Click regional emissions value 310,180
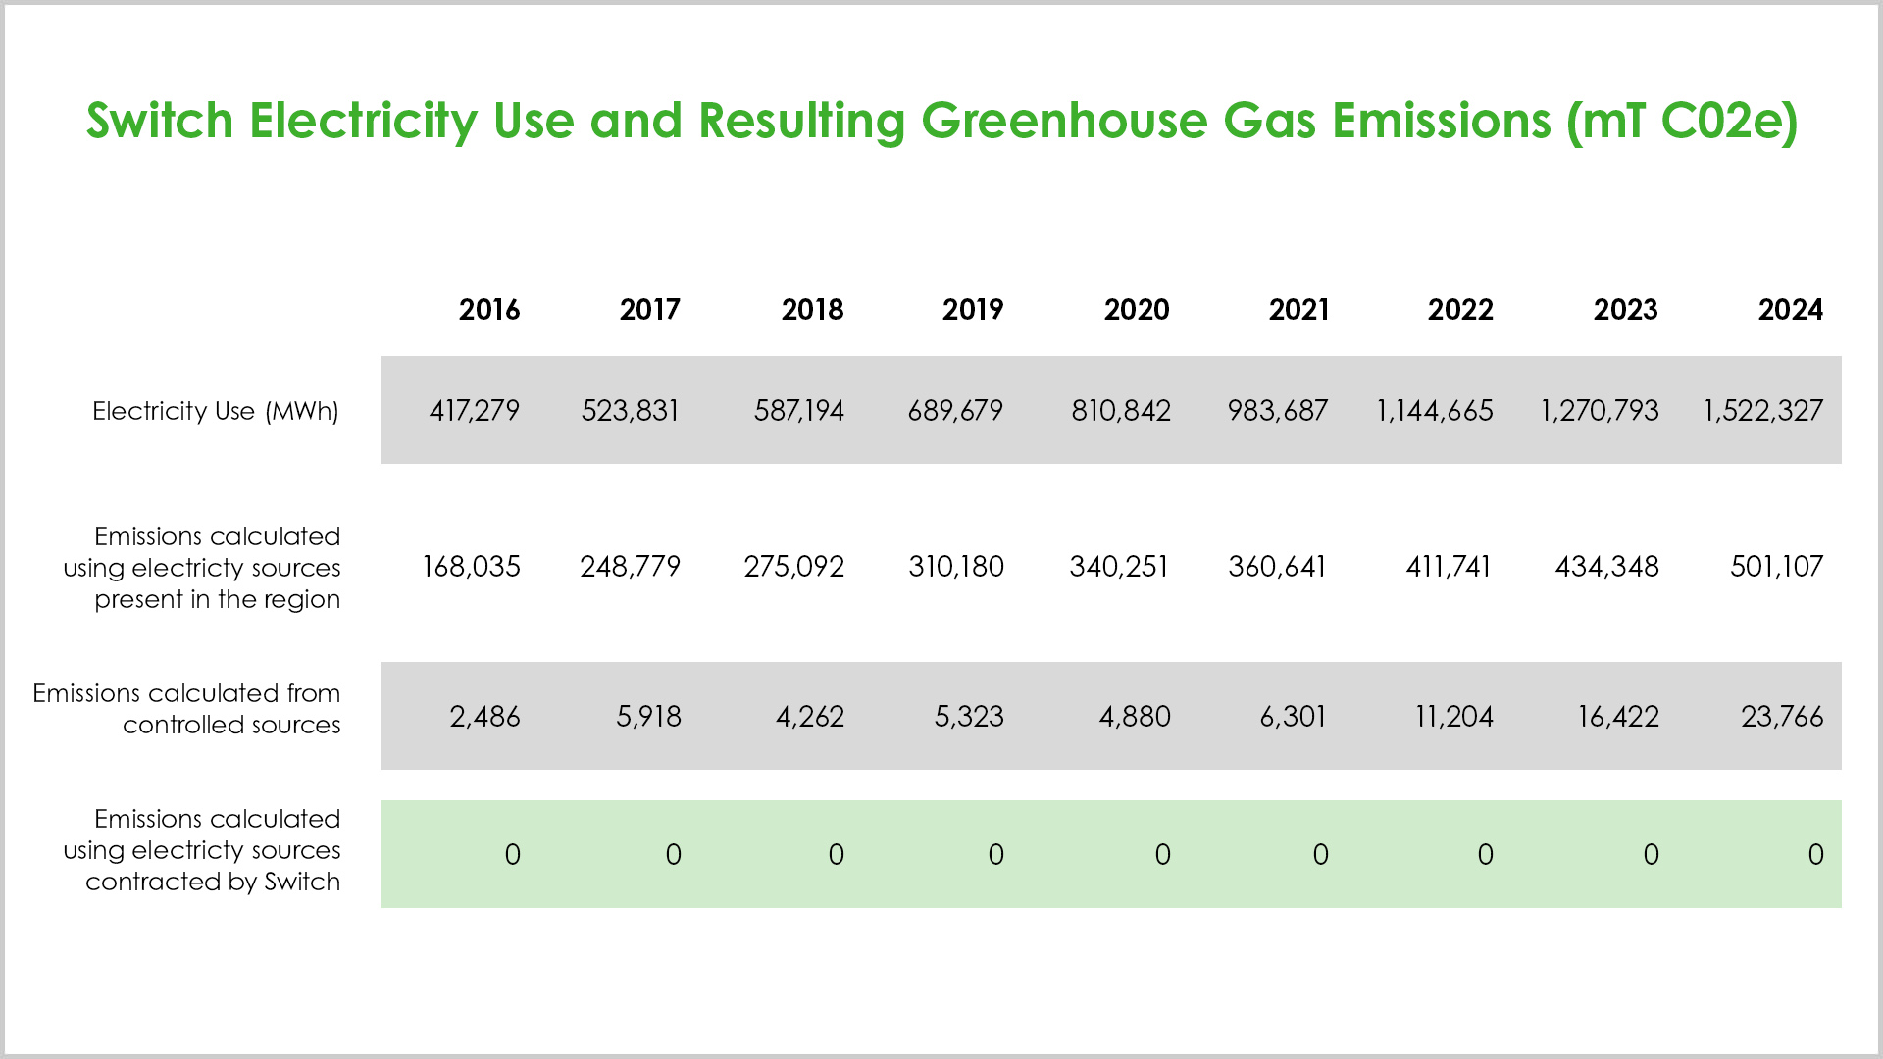The image size is (1883, 1059). (956, 567)
